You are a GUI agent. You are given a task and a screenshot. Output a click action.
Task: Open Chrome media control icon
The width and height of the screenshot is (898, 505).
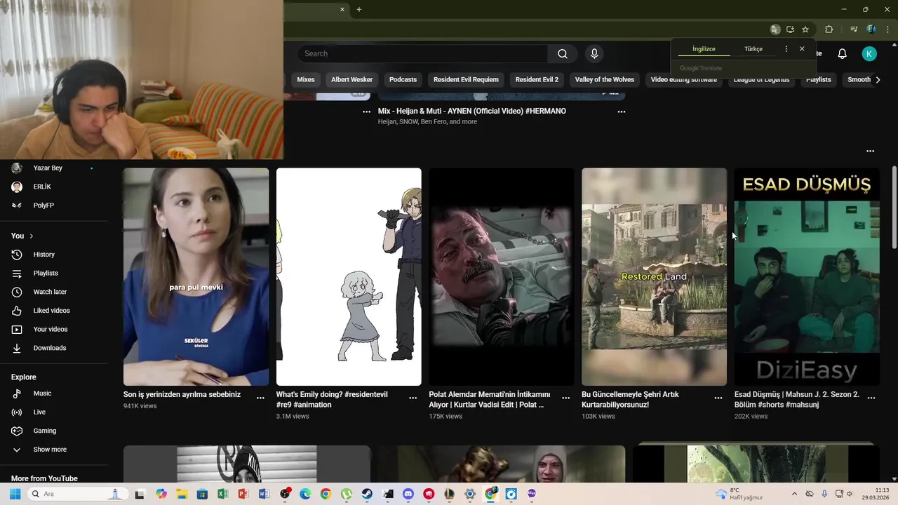854,29
